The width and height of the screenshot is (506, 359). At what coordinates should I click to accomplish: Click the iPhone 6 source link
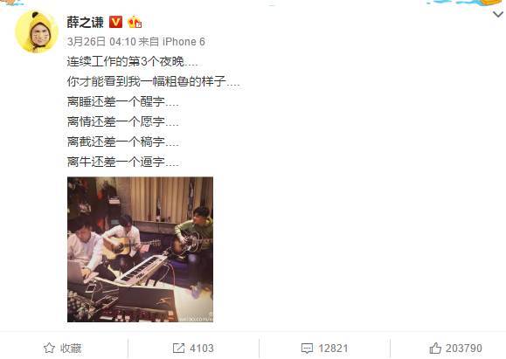point(184,42)
